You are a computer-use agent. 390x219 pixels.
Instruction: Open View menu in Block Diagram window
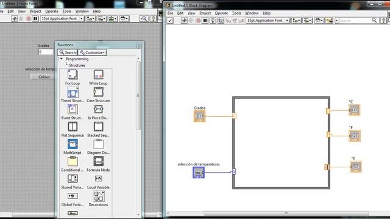(191, 13)
